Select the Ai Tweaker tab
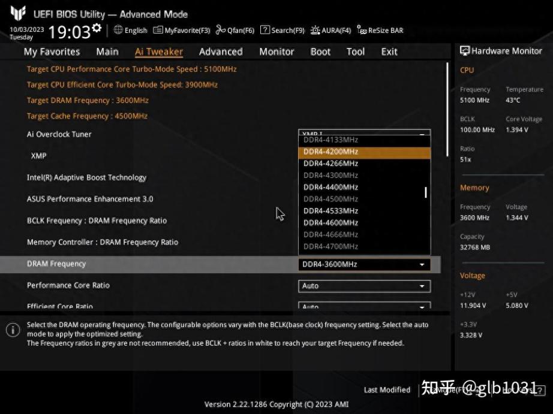553x414 pixels. tap(159, 52)
